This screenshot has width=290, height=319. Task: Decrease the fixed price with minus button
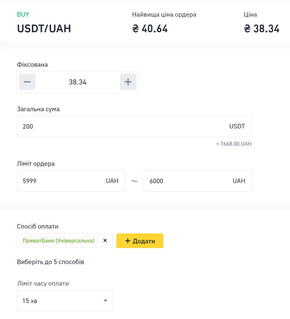27,82
